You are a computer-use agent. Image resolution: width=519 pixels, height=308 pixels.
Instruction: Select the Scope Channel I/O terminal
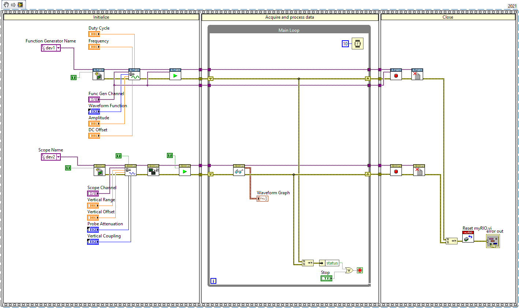[93, 194]
